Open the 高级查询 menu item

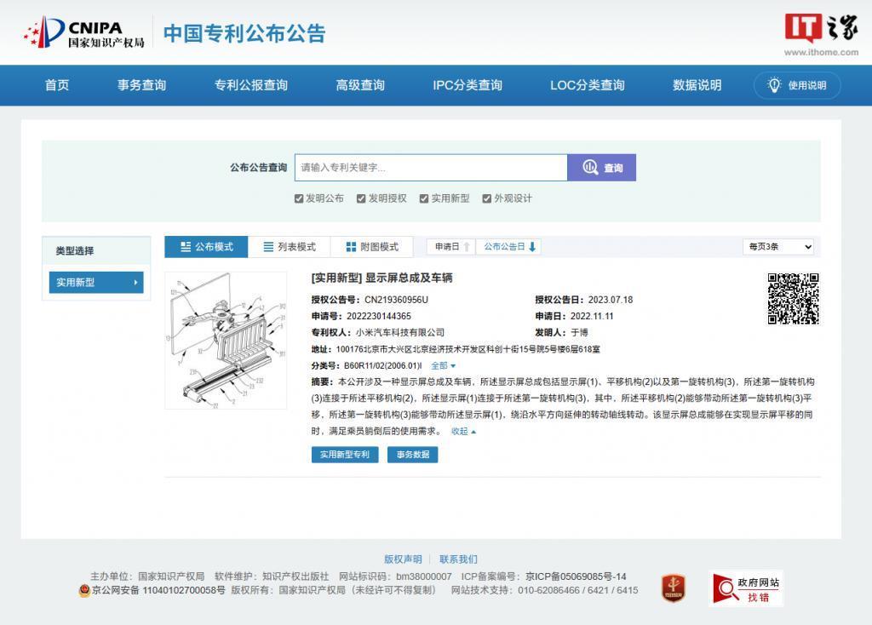coord(361,85)
